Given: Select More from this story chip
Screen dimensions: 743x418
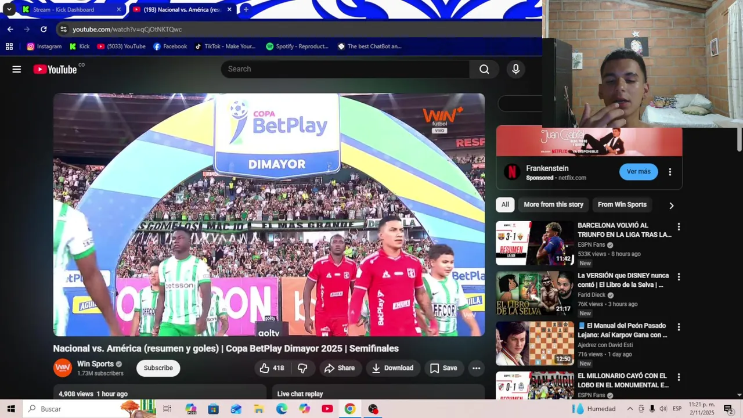Looking at the screenshot, I should pos(553,204).
